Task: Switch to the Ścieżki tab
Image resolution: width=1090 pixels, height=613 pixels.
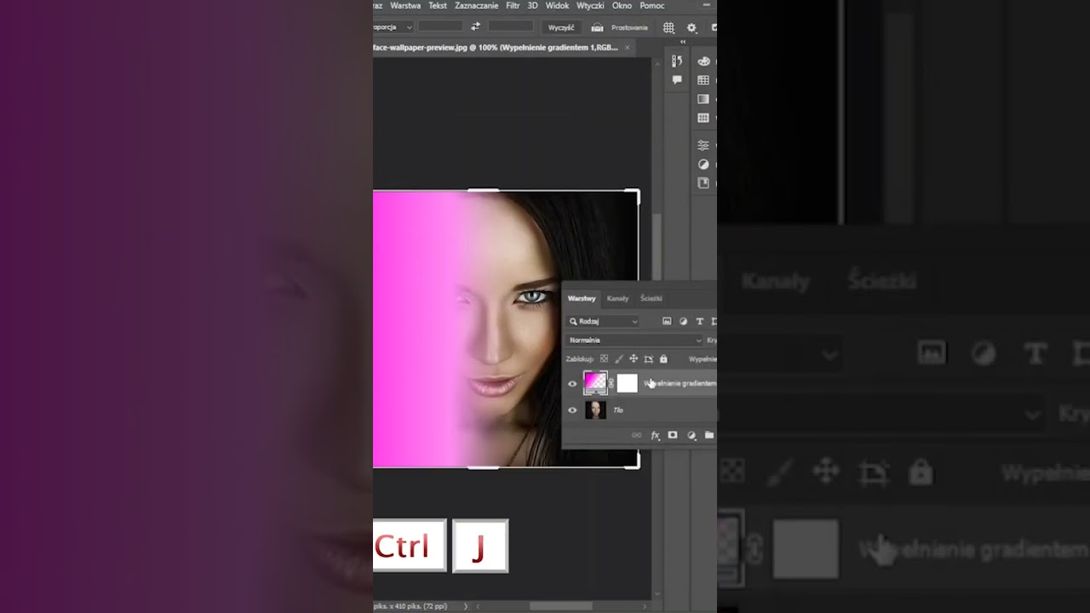Action: click(651, 299)
